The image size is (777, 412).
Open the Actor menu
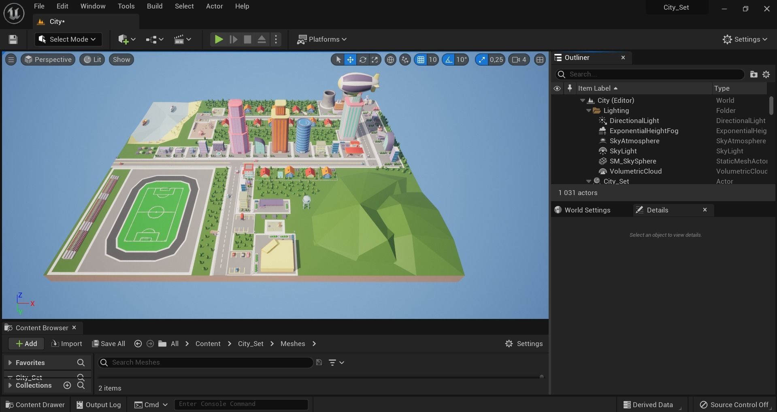coord(215,6)
